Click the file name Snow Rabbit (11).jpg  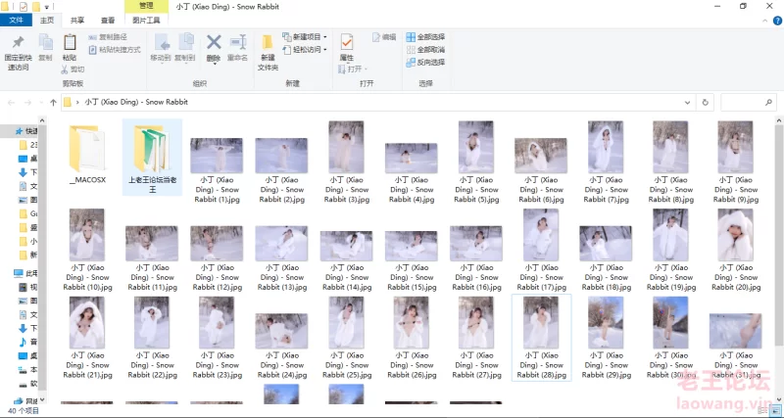coord(152,278)
